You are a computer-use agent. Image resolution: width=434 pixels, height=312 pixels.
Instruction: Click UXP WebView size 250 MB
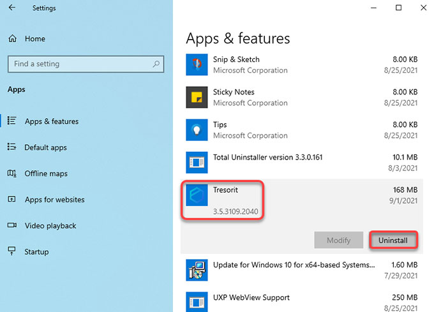click(405, 297)
